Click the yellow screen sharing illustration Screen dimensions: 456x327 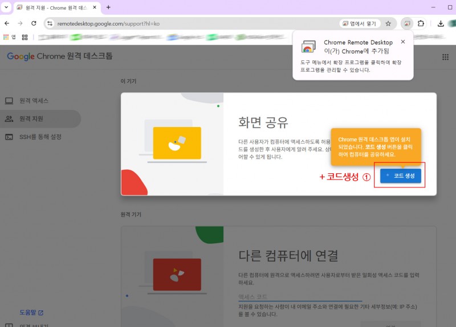pyautogui.click(x=177, y=143)
